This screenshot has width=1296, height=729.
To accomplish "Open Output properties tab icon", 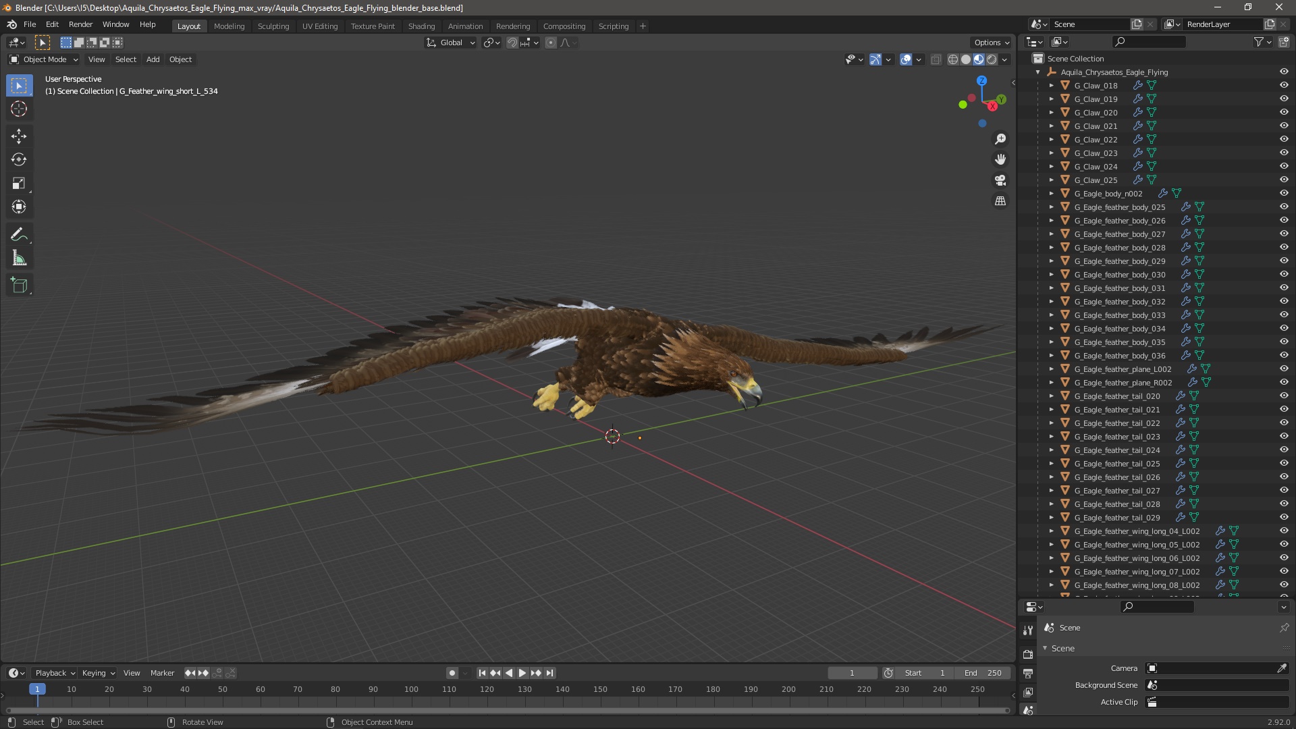I will (1028, 674).
